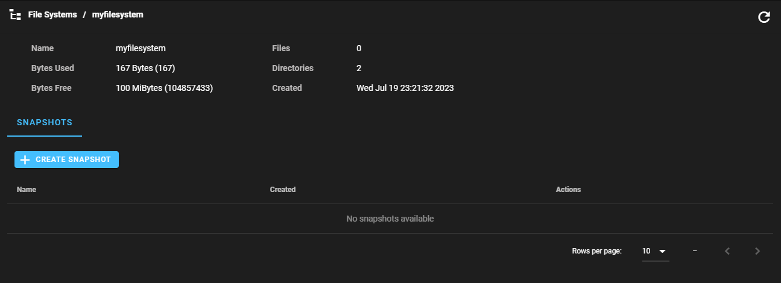Click the File Systems tree icon

point(16,15)
